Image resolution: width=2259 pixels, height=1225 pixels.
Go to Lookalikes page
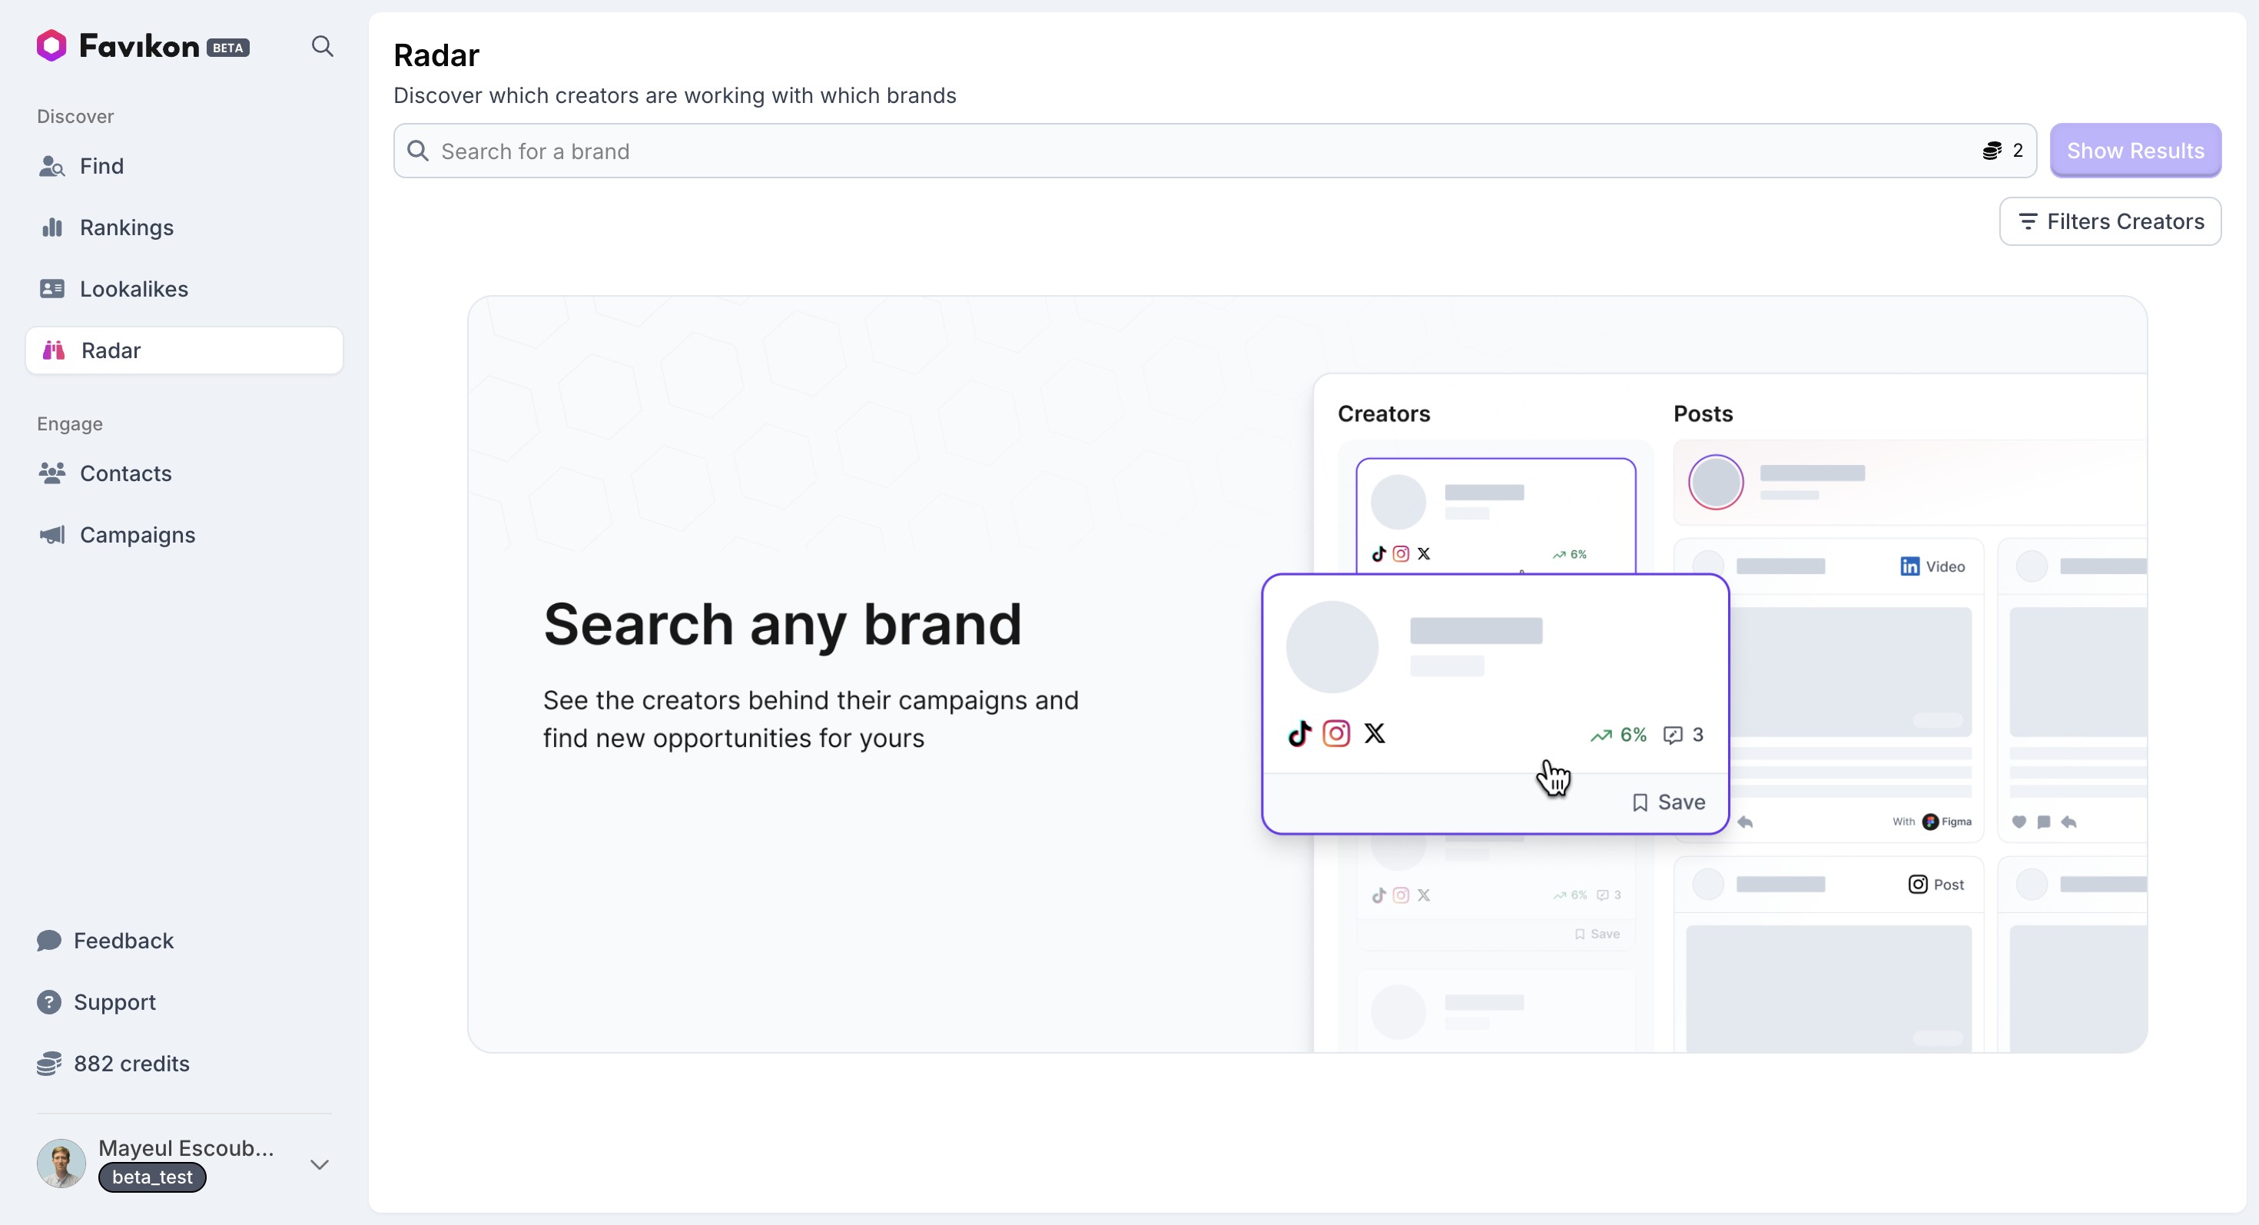[x=133, y=290]
